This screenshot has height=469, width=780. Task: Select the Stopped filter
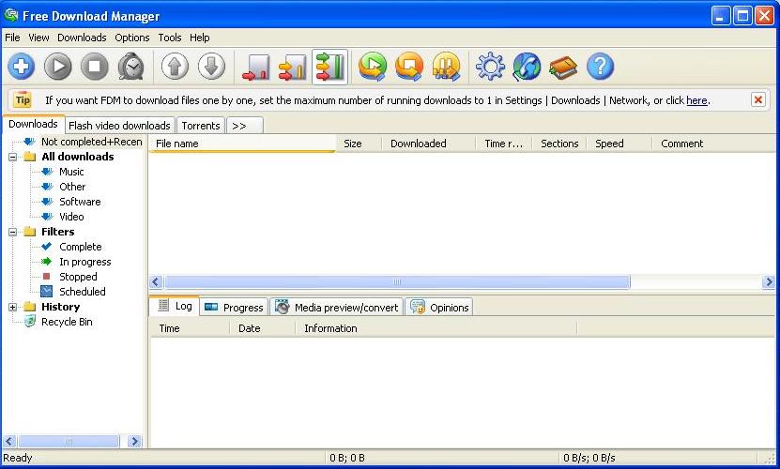(78, 277)
